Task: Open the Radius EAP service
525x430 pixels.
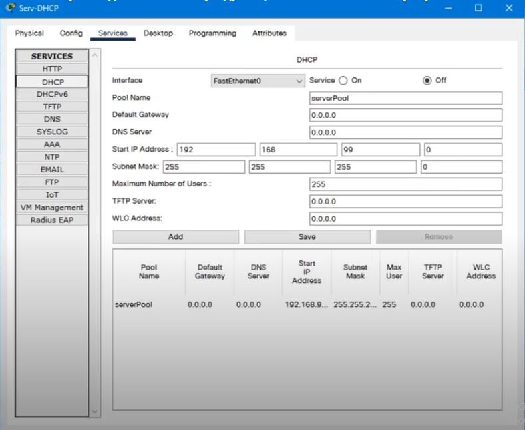Action: point(52,220)
